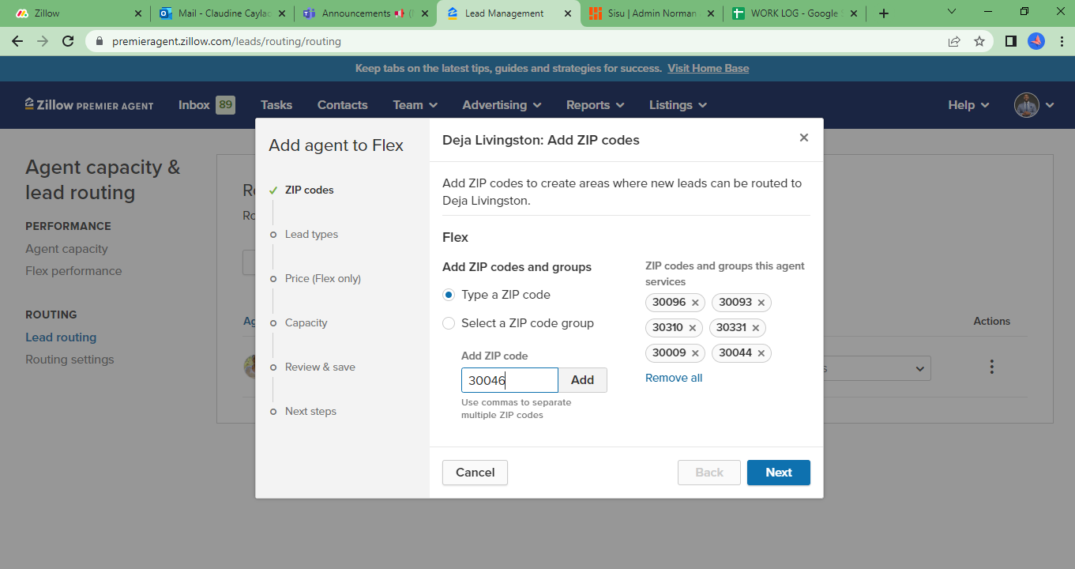The height and width of the screenshot is (569, 1075).
Task: Remove ZIP code 30044 chip
Action: click(x=761, y=353)
